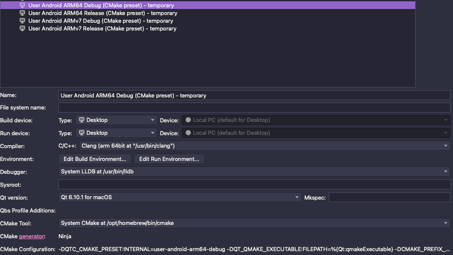Screen dimensions: 453x255
Task: Click the status dot beside Local PC build device
Action: click(188, 120)
